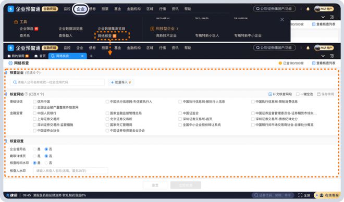The width and height of the screenshot is (344, 202).
Task: Tick the 一键全选 select-all checkbox
Action: [x=298, y=94]
